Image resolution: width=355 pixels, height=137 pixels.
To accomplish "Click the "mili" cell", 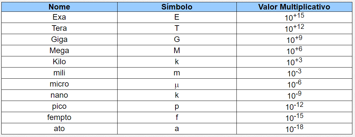I will [59, 73].
